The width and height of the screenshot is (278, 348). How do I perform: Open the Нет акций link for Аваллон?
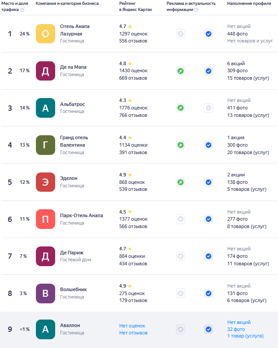tap(239, 322)
